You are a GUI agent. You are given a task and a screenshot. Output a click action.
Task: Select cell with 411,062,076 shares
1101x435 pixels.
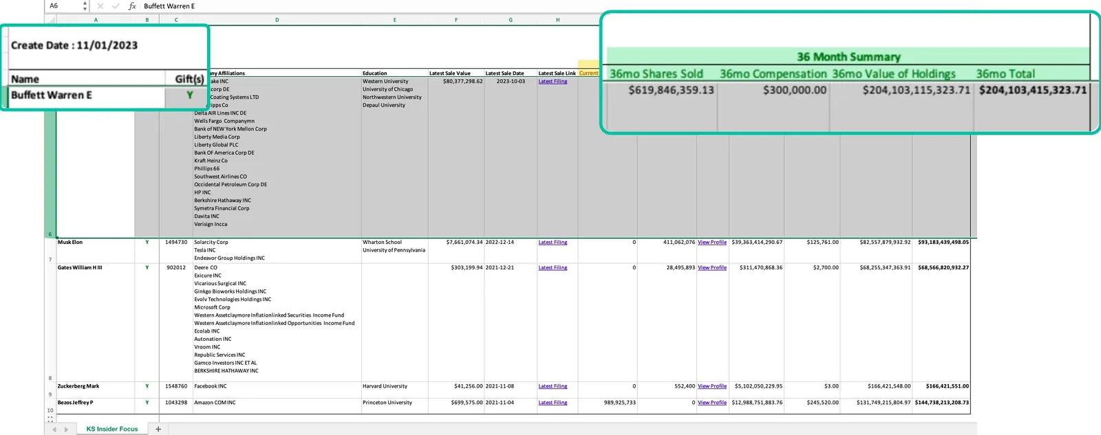[x=667, y=251]
